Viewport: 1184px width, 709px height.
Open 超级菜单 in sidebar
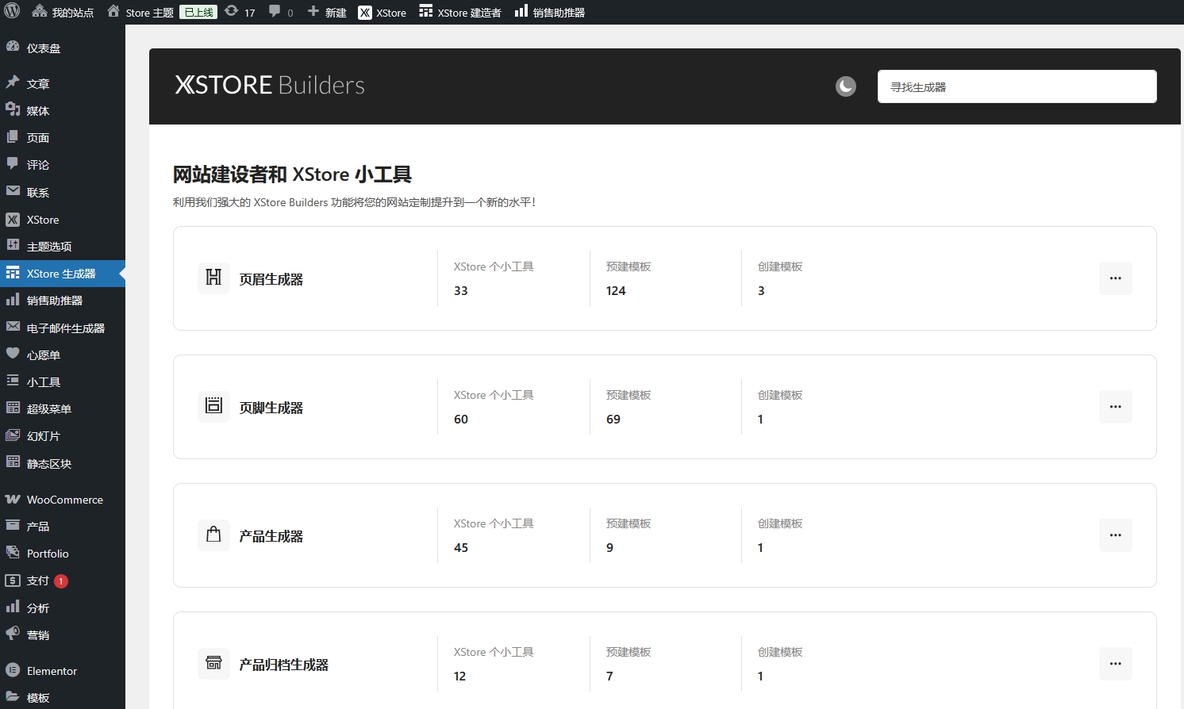(63, 409)
